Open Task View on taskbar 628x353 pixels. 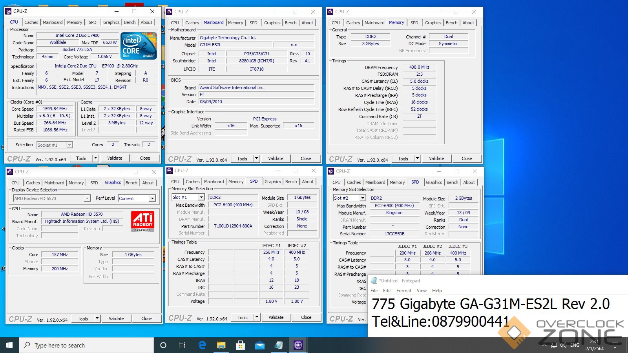182,345
